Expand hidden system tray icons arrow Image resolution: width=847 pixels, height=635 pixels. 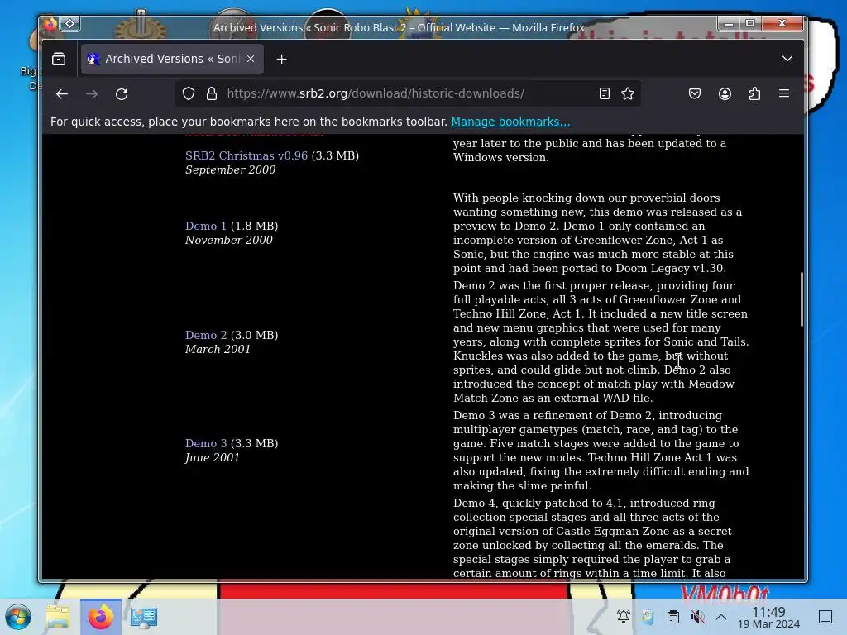pos(721,617)
